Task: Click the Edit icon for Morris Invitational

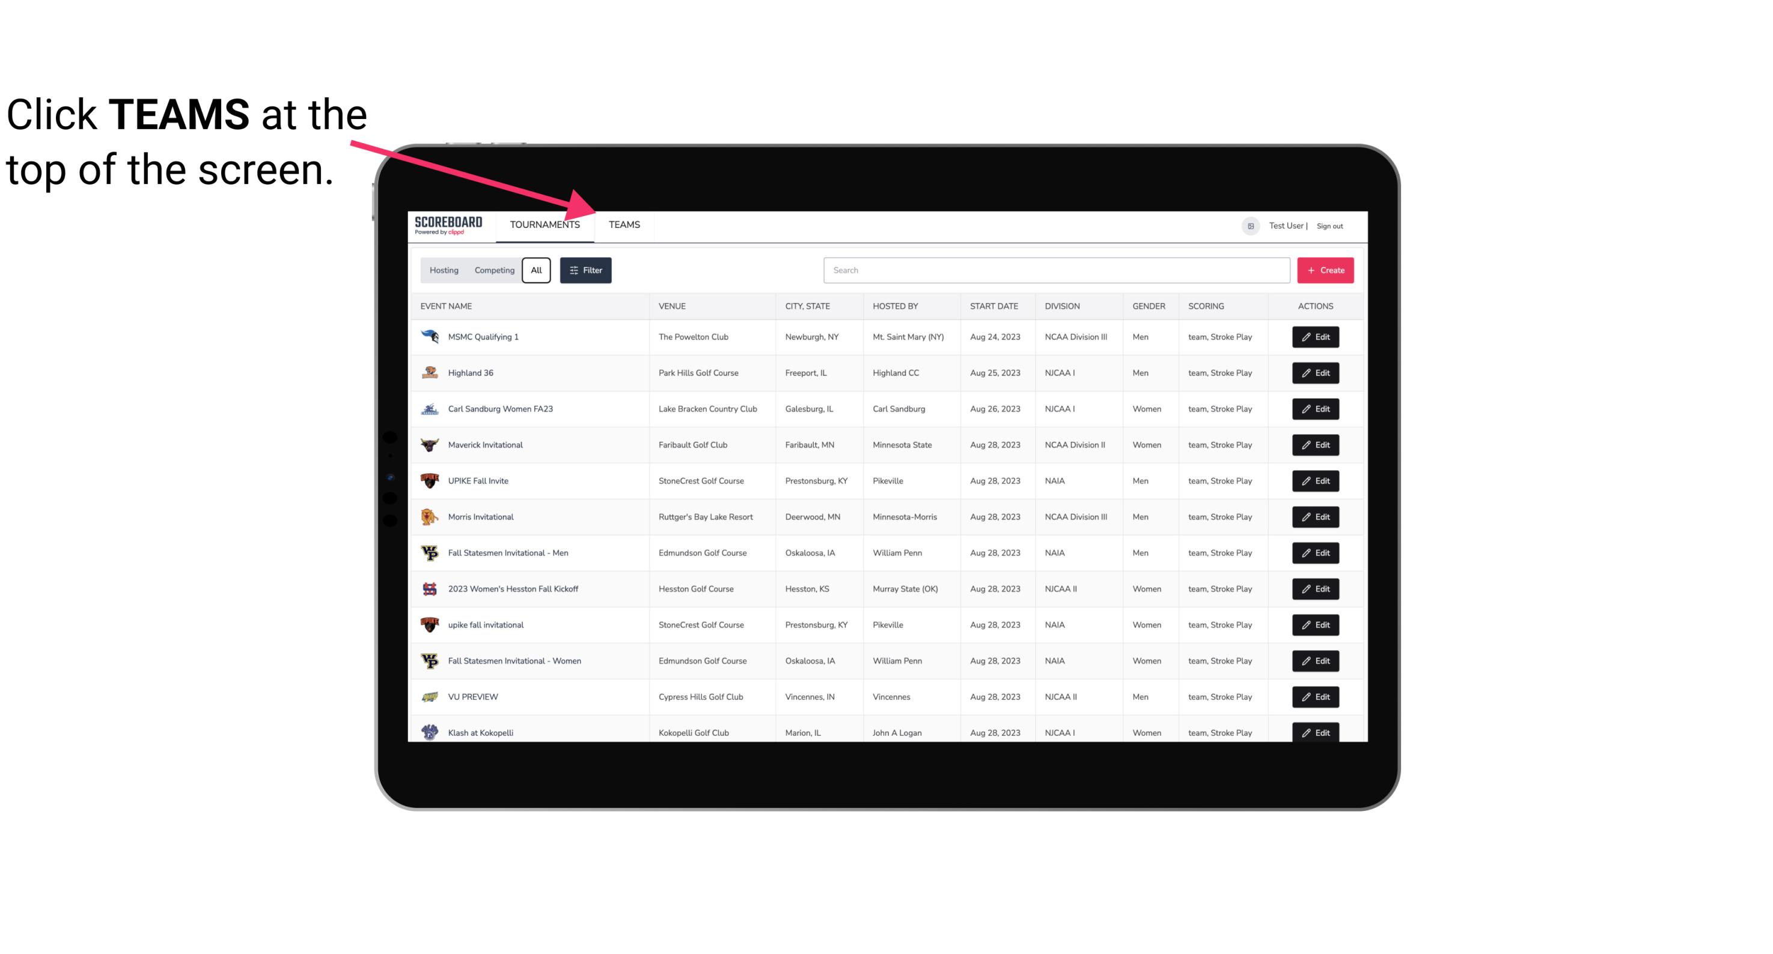Action: 1316,517
